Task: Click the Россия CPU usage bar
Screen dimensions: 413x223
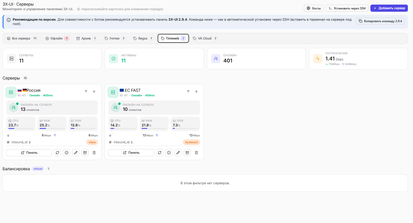Action: [21, 128]
